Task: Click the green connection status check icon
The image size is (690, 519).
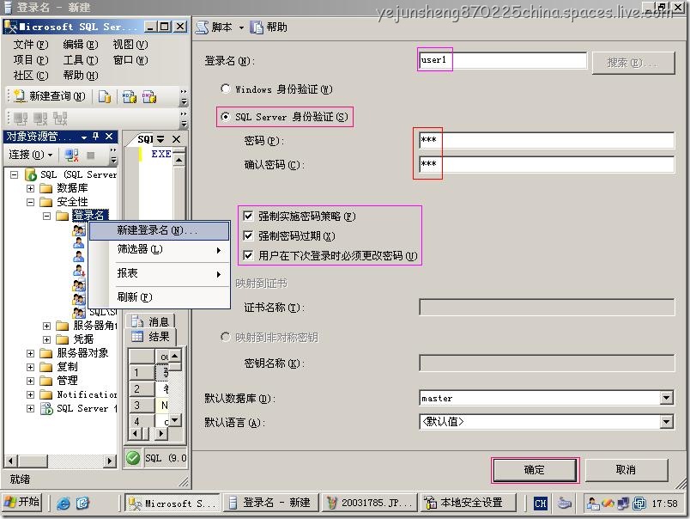Action: (x=133, y=458)
